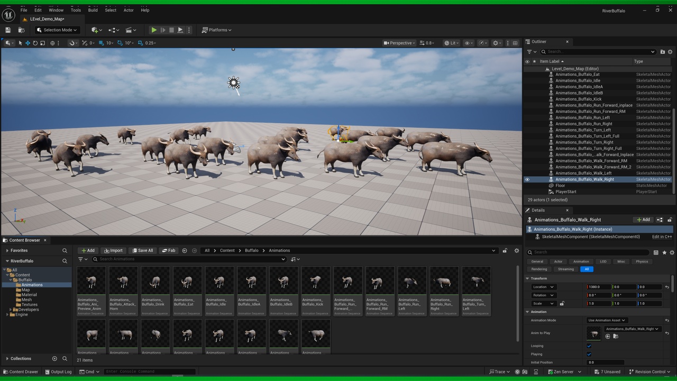Open the Build menu
This screenshot has height=381, width=677.
[93, 10]
